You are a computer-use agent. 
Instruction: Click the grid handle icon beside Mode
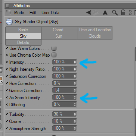coord(9,12)
